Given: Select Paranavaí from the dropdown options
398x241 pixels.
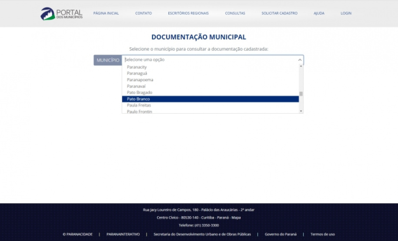Looking at the screenshot, I should tap(136, 86).
